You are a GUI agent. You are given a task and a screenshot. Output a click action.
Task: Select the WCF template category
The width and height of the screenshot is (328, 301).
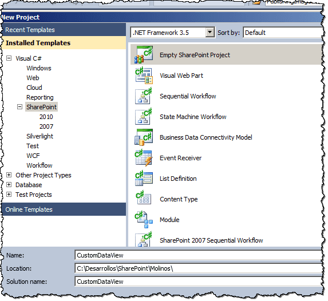click(x=33, y=156)
